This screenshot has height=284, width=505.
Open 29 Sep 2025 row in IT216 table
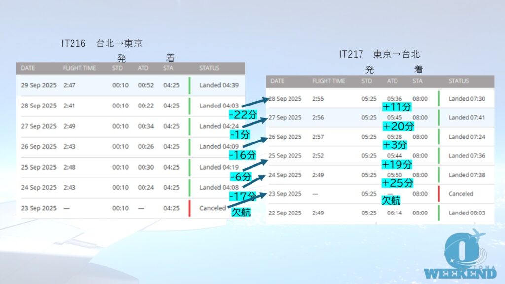tap(38, 85)
